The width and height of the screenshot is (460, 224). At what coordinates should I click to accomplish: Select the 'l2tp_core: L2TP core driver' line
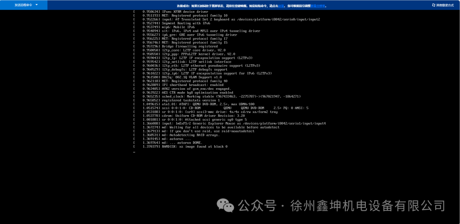click(179, 50)
